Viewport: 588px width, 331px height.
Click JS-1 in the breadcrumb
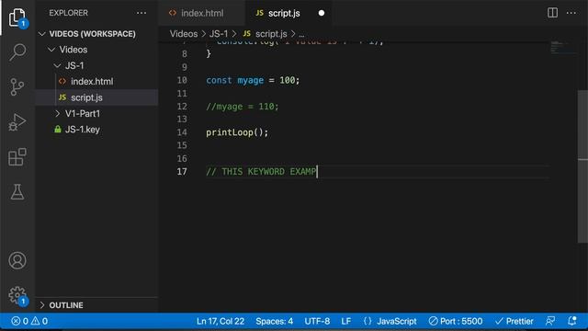(x=219, y=34)
